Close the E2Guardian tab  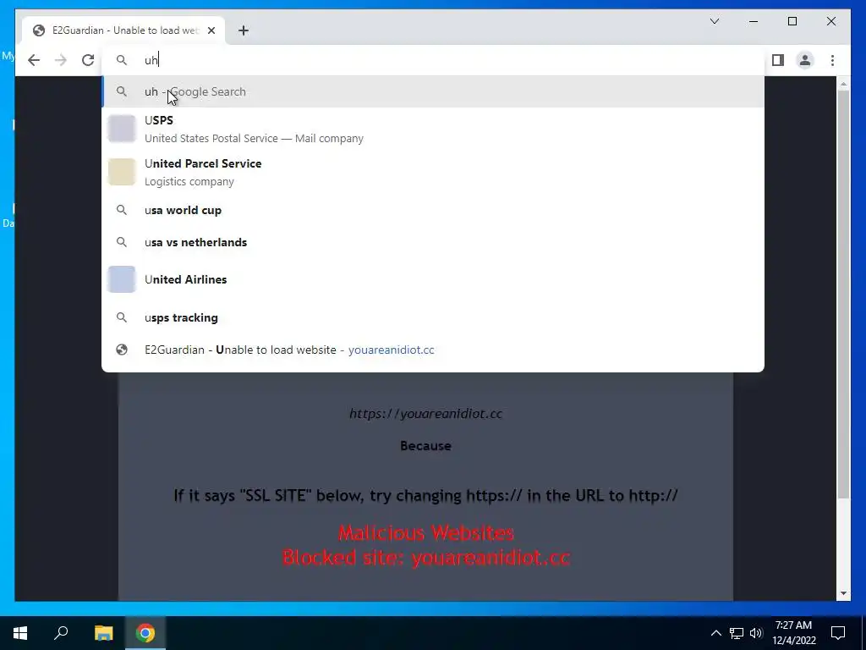pyautogui.click(x=211, y=30)
